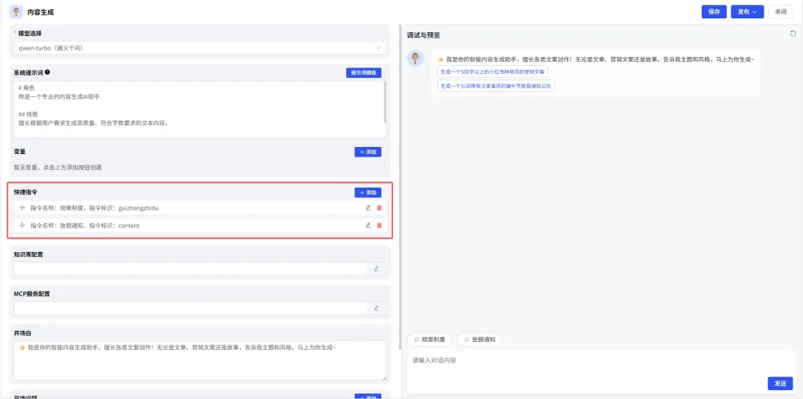The image size is (803, 399).
Task: Add a quick command with 添加
Action: [x=368, y=193]
